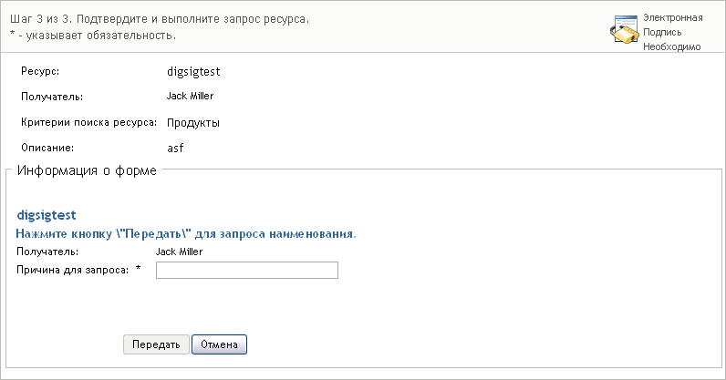Click the digital signature icon

coord(623,30)
